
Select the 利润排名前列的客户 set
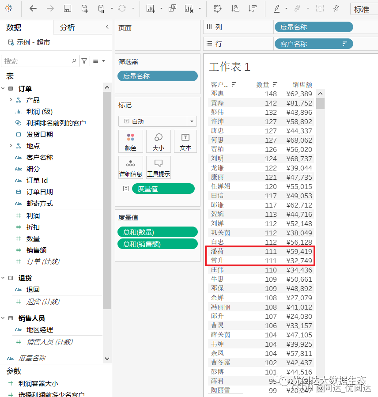coord(56,123)
